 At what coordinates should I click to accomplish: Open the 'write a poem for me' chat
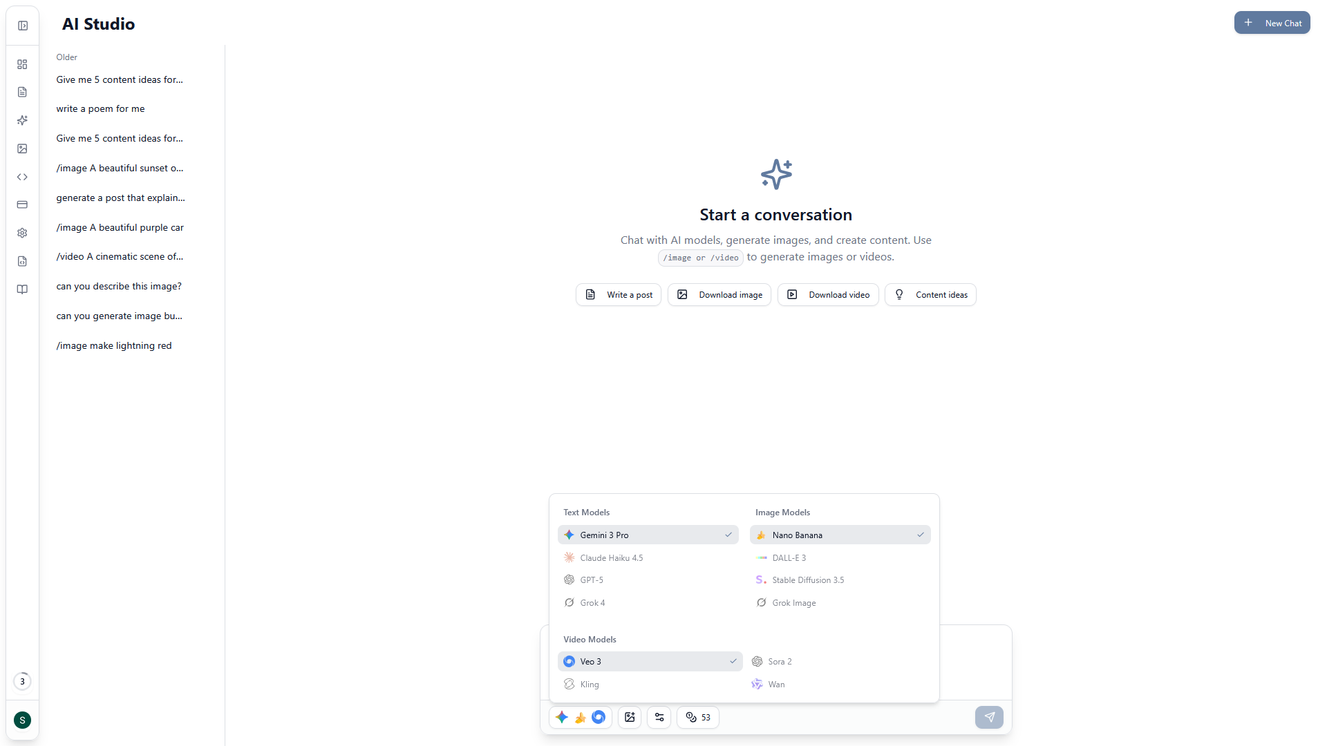[x=100, y=108]
